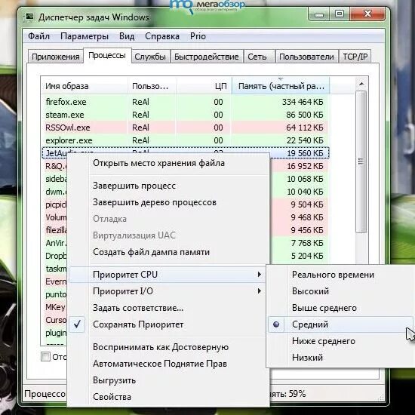415x415 pixels.
Task: Sort by Имя образа column header
Action: [x=85, y=86]
